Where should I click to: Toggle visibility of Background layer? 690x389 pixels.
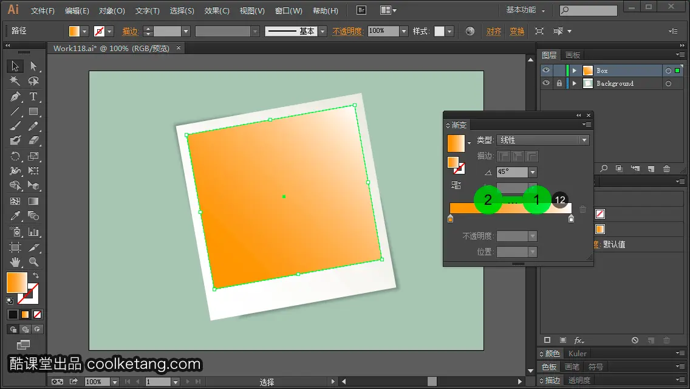point(546,83)
